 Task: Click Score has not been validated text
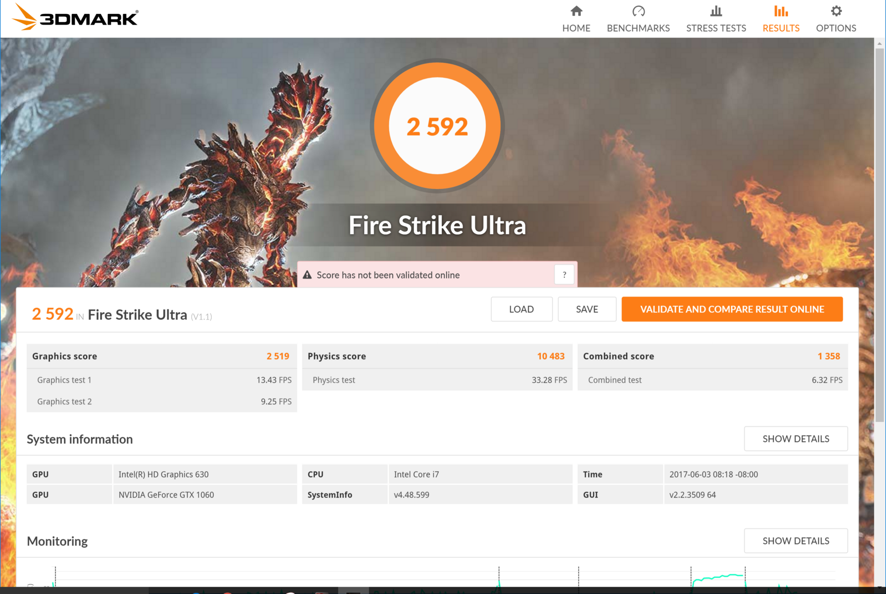pos(388,275)
